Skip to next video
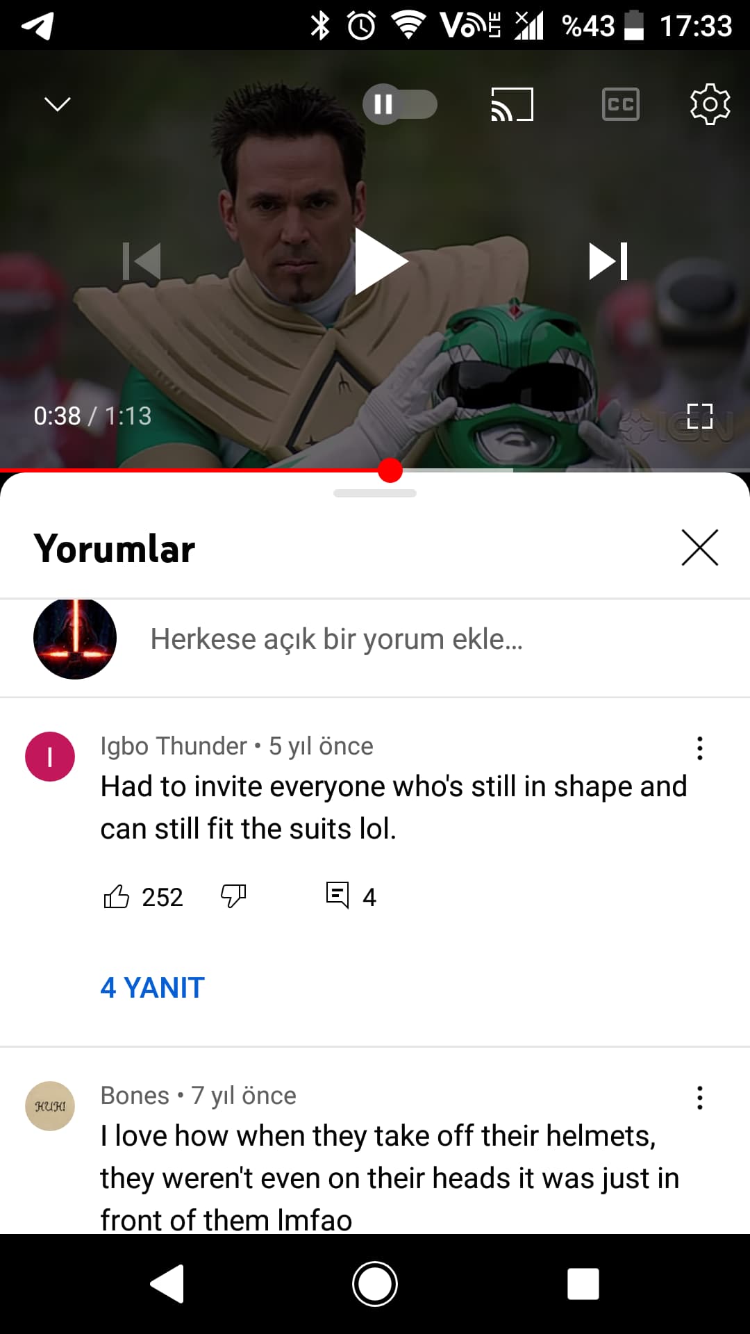Image resolution: width=750 pixels, height=1334 pixels. click(608, 261)
